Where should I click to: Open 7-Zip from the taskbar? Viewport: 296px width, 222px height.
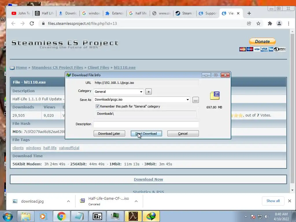pos(97,216)
